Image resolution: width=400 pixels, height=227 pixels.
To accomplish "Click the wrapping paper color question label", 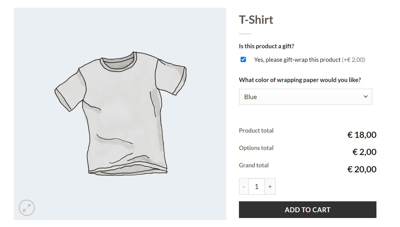I will [x=300, y=80].
